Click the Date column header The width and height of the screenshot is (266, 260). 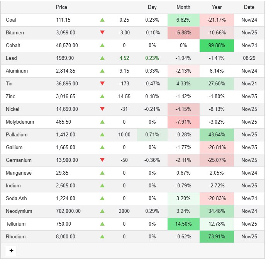(x=249, y=7)
